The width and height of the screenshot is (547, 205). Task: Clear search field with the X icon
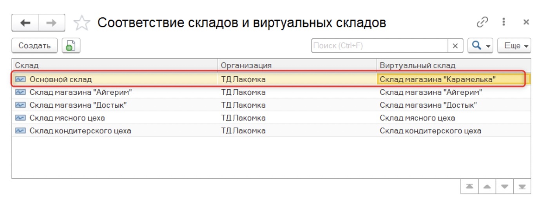pos(455,46)
